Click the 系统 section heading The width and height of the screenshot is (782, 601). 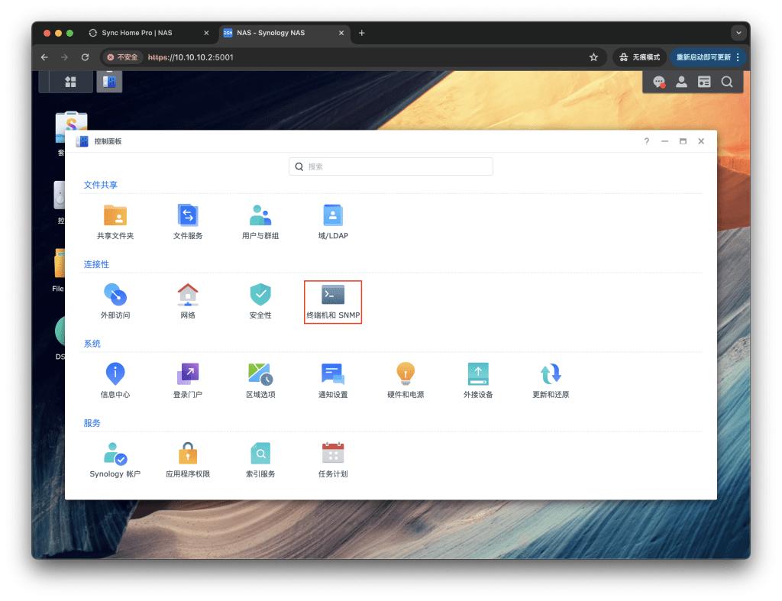[x=92, y=344]
